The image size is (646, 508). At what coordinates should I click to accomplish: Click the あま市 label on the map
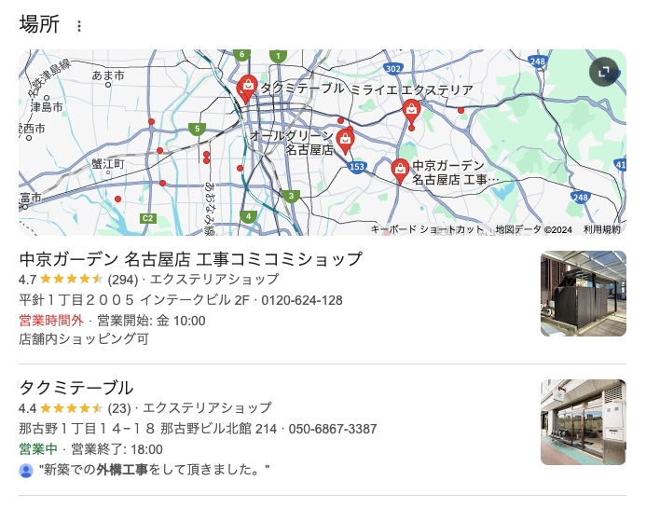(x=108, y=76)
